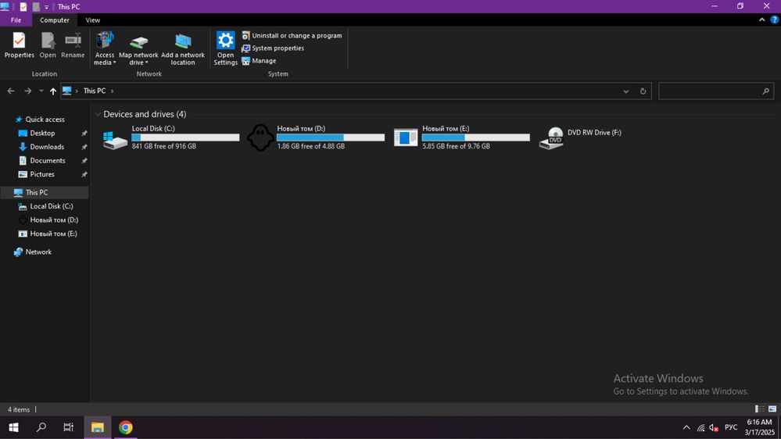Launch Google Chrome from the taskbar
The height and width of the screenshot is (439, 781).
(x=126, y=427)
